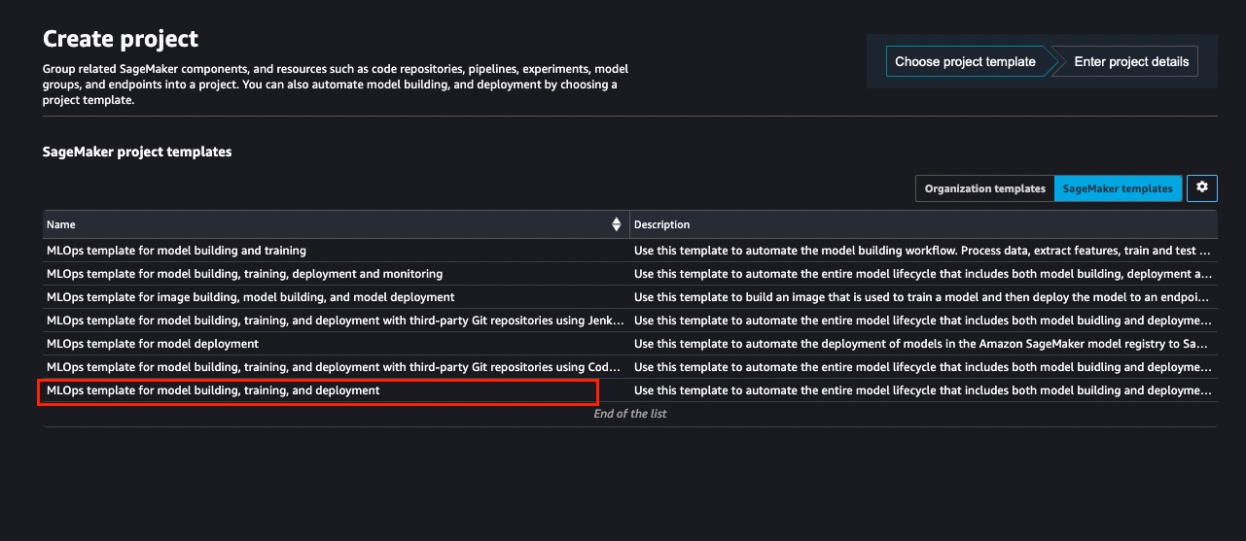Go to Enter project details step
Image resolution: width=1246 pixels, height=541 pixels.
click(1131, 61)
